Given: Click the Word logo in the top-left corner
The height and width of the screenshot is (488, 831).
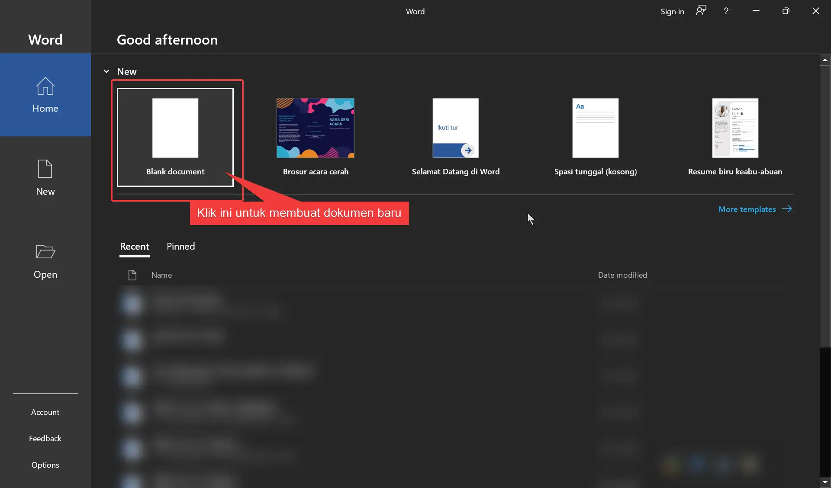Looking at the screenshot, I should 45,39.
